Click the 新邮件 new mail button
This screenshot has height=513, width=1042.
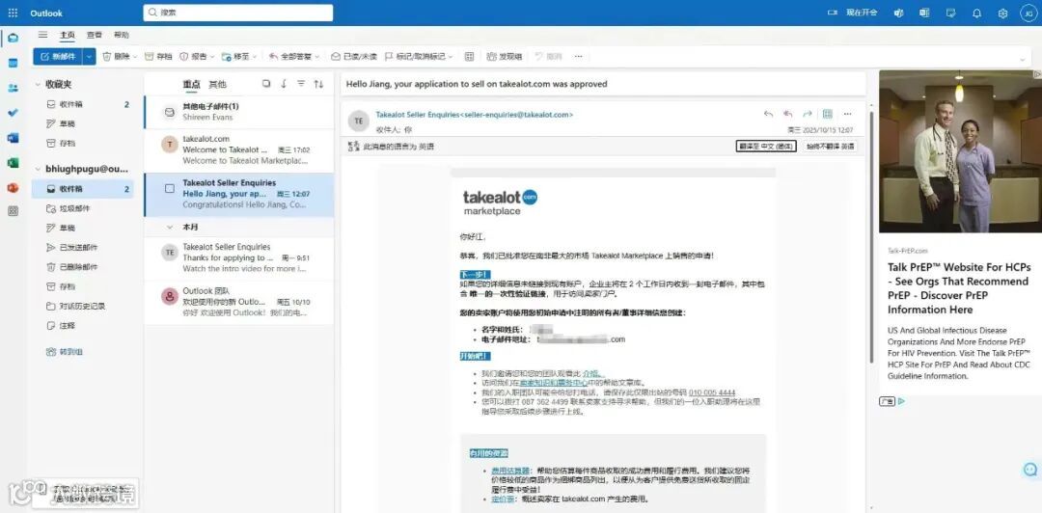[58, 57]
